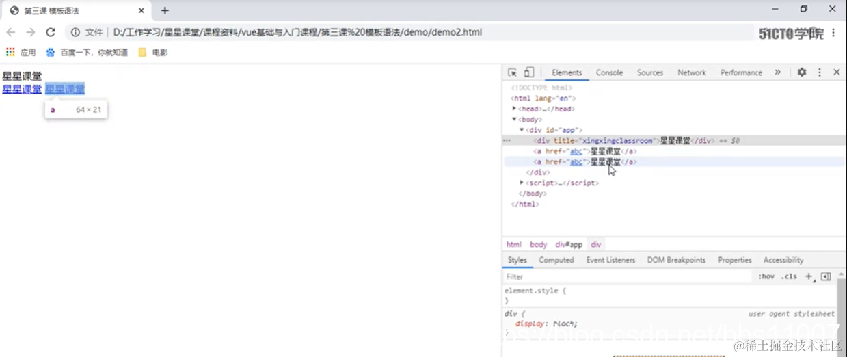The width and height of the screenshot is (847, 357).
Task: Reload the demo2.html page
Action: (51, 32)
